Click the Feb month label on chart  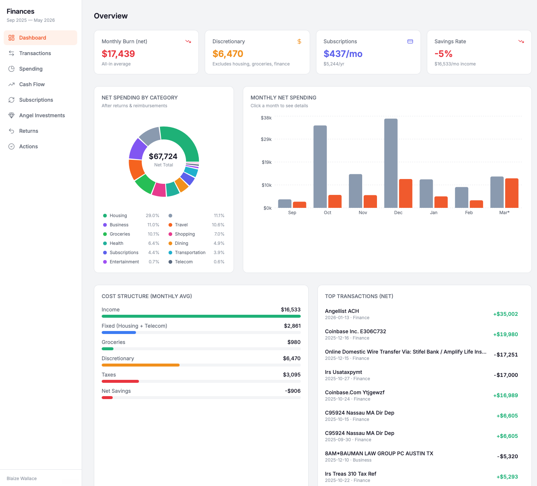pyautogui.click(x=469, y=213)
